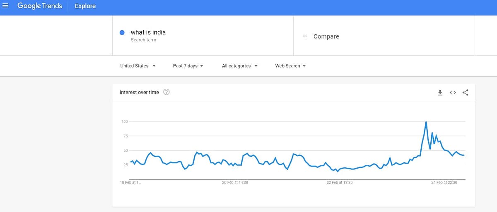497x212 pixels.
Task: Share the interest over time chart
Action: tap(465, 93)
